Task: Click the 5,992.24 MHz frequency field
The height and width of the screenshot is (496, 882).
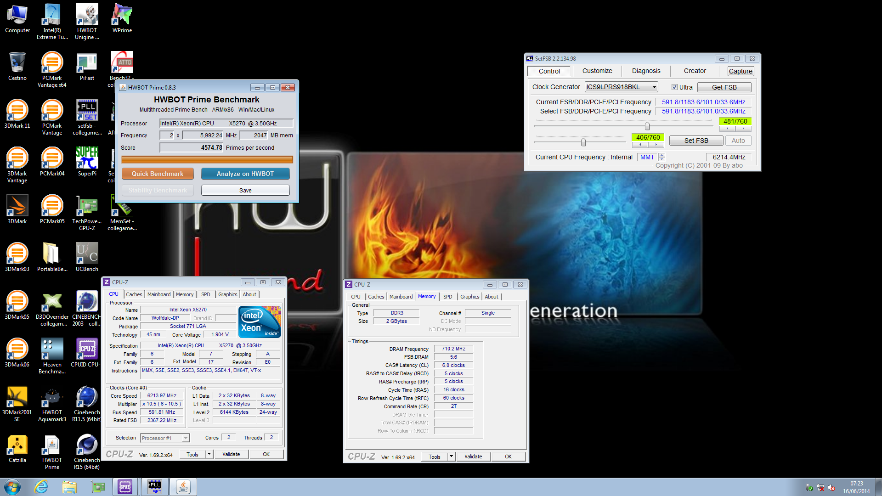Action: (x=203, y=135)
